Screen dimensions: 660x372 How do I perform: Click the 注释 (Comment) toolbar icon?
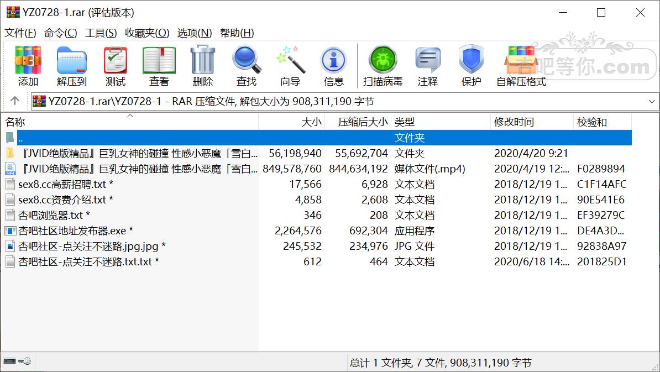coord(428,60)
